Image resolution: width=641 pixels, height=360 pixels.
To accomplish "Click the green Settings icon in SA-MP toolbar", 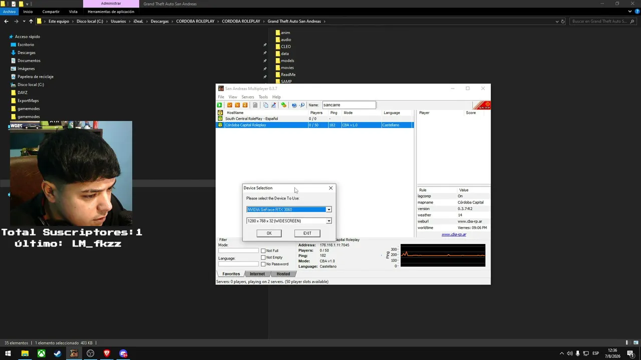I will pyautogui.click(x=283, y=105).
